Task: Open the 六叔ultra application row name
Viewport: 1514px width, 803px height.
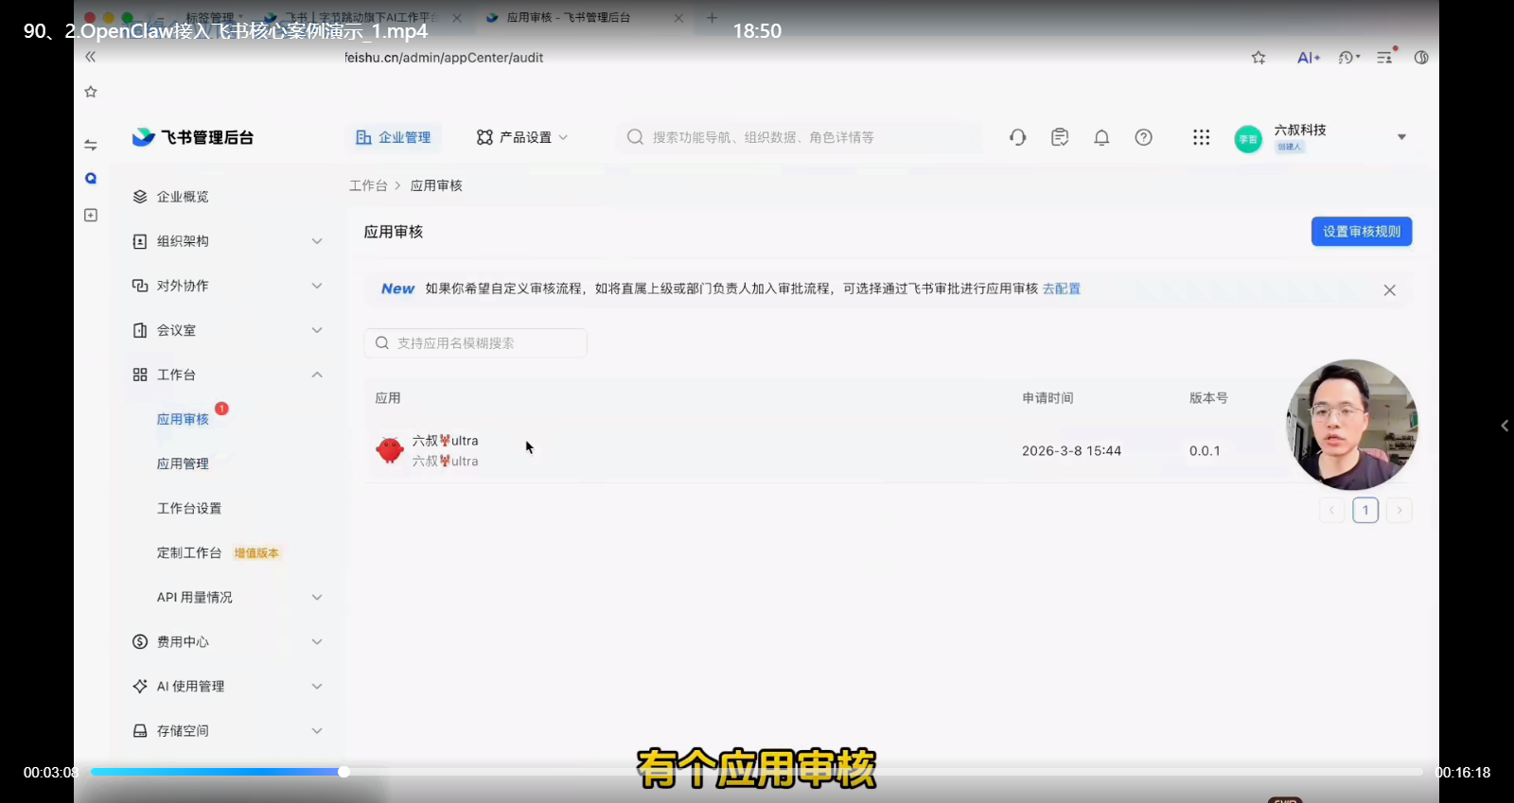Action: (x=445, y=441)
